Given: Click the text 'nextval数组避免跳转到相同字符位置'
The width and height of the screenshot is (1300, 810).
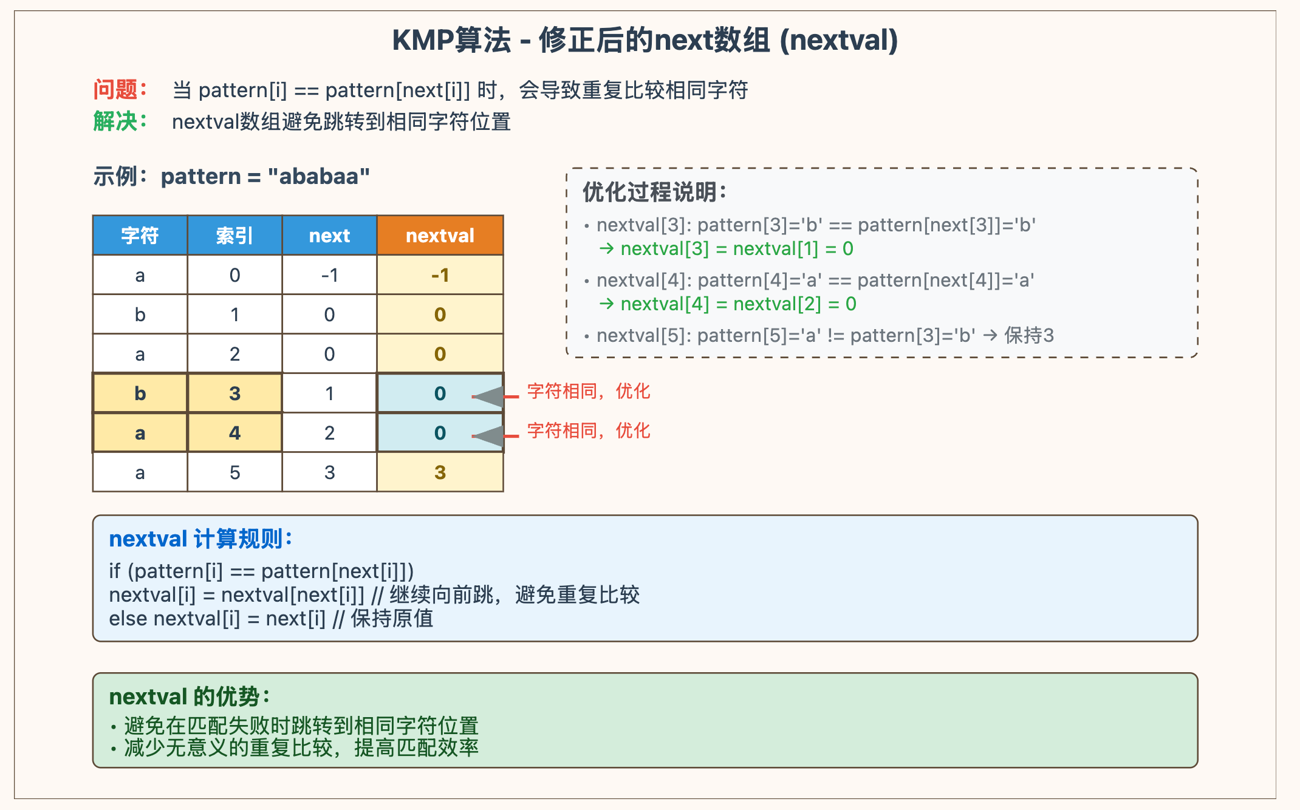Looking at the screenshot, I should coord(341,121).
